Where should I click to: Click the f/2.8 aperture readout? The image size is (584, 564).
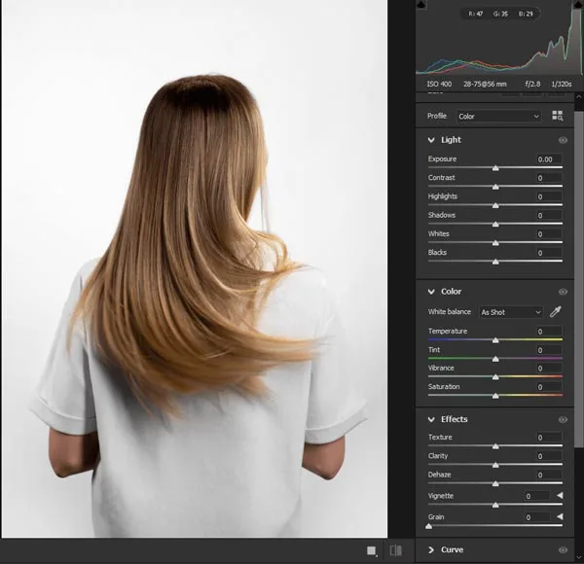tap(532, 84)
